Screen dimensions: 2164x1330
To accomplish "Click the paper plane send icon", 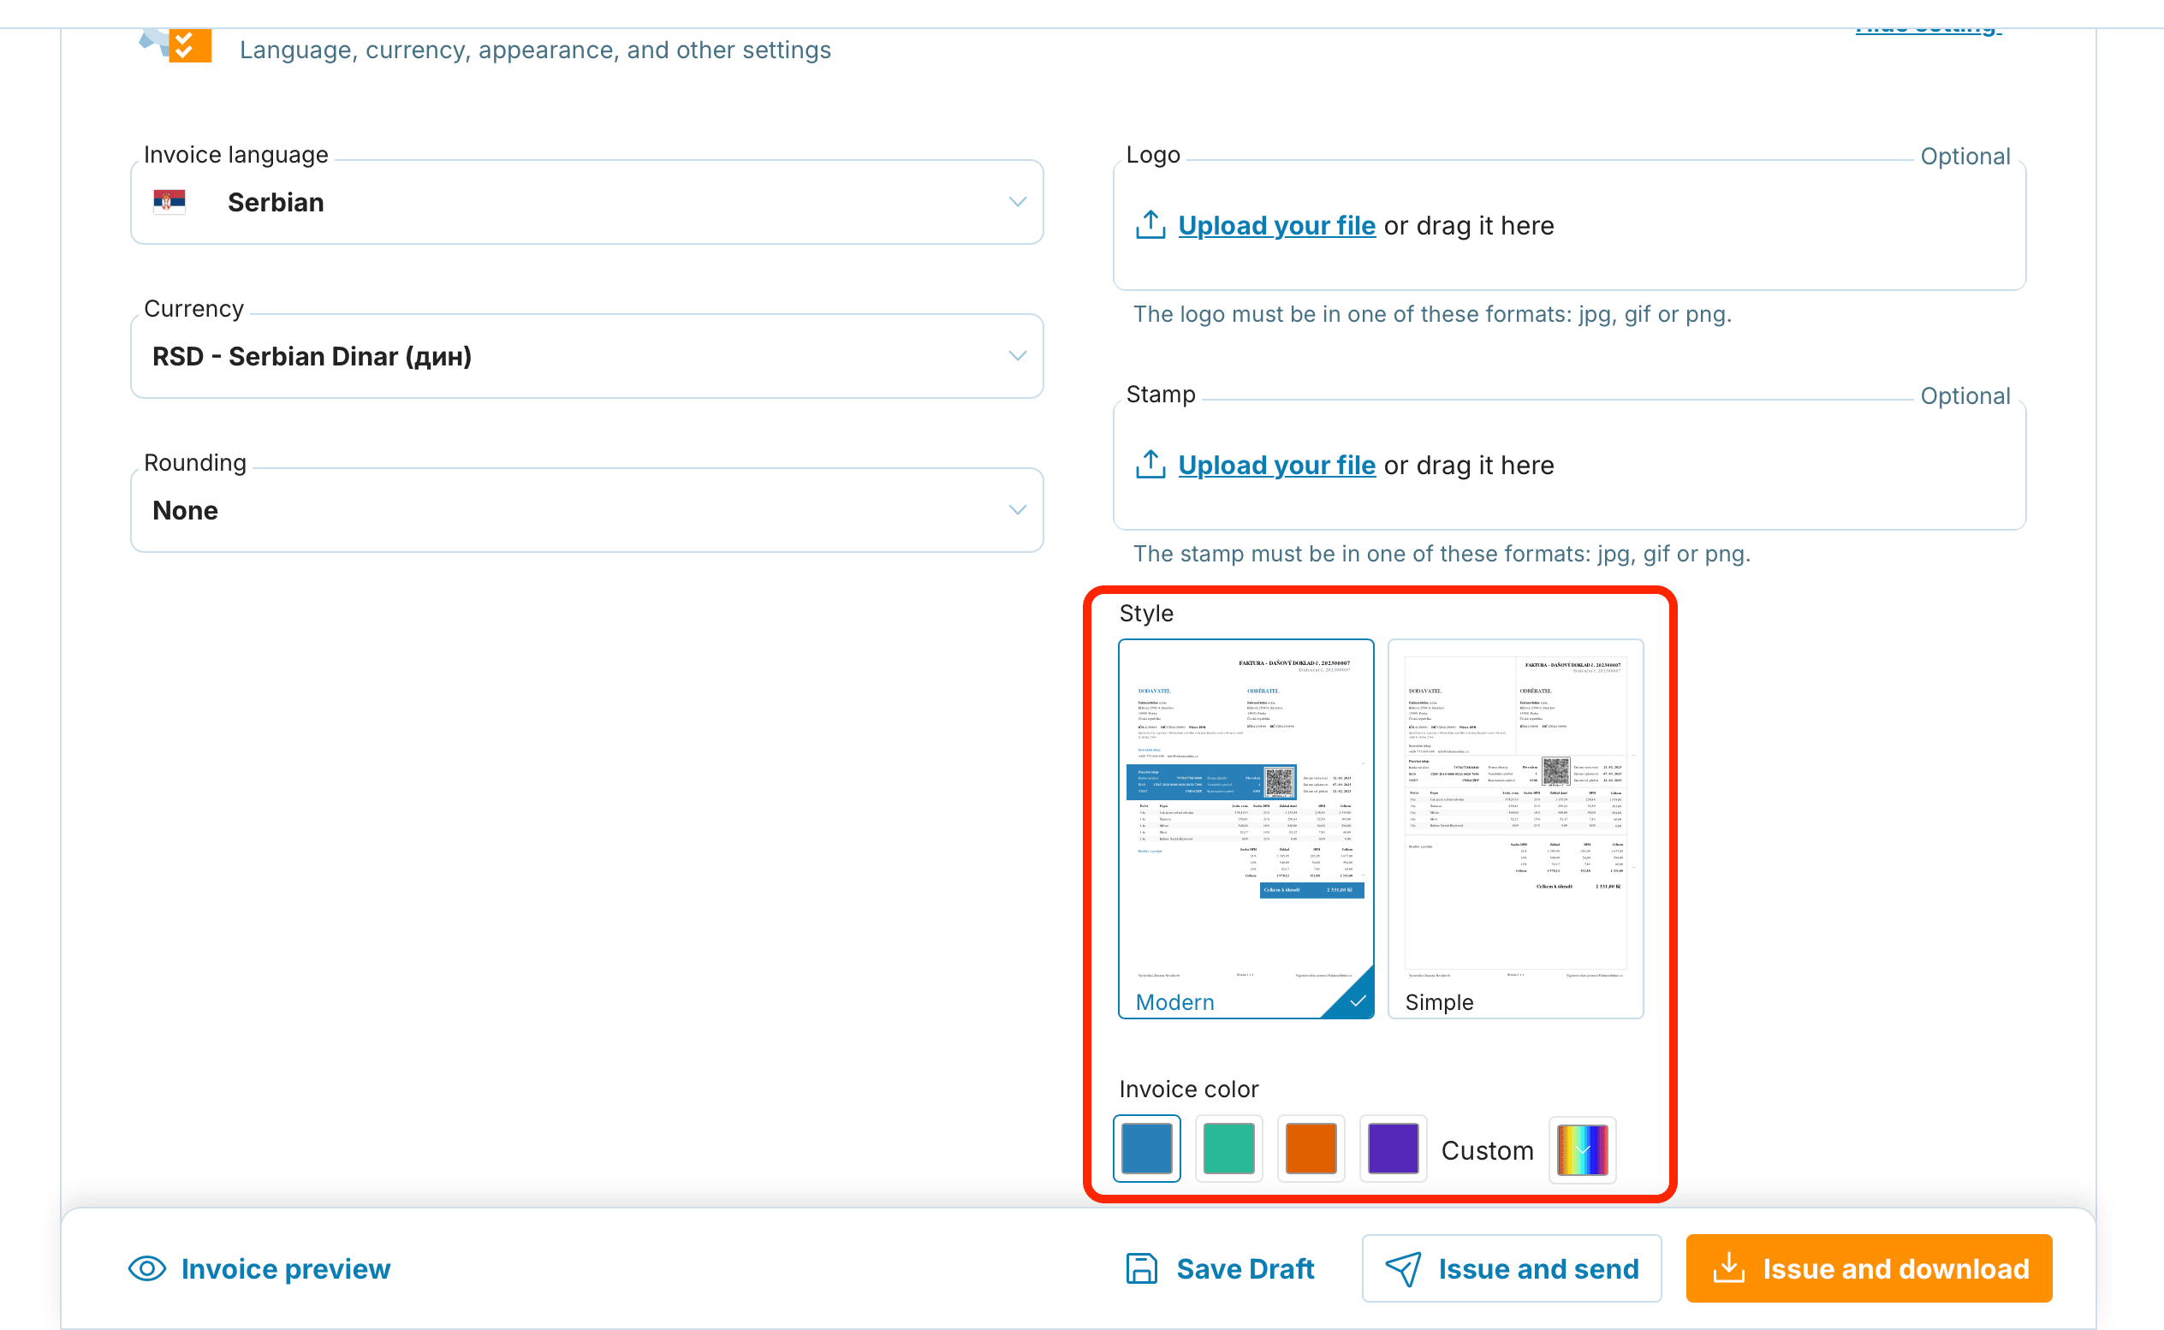I will tap(1403, 1268).
